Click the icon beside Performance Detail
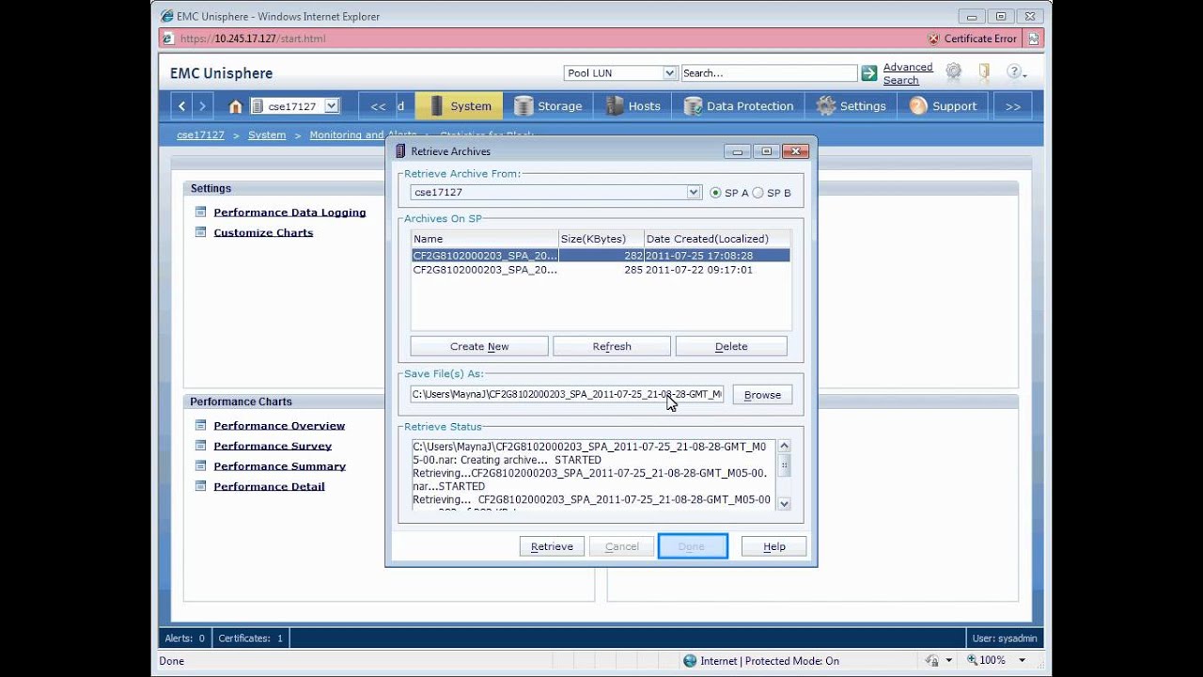1203x677 pixels. click(x=200, y=485)
